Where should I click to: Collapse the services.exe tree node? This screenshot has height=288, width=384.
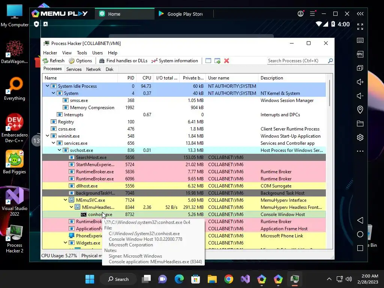coord(53,143)
